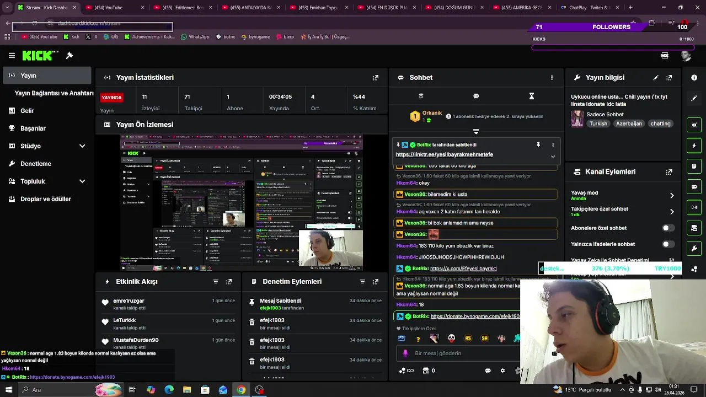The height and width of the screenshot is (397, 706).
Task: Pop out the Yayın bilgisi panel
Action: pos(669,78)
